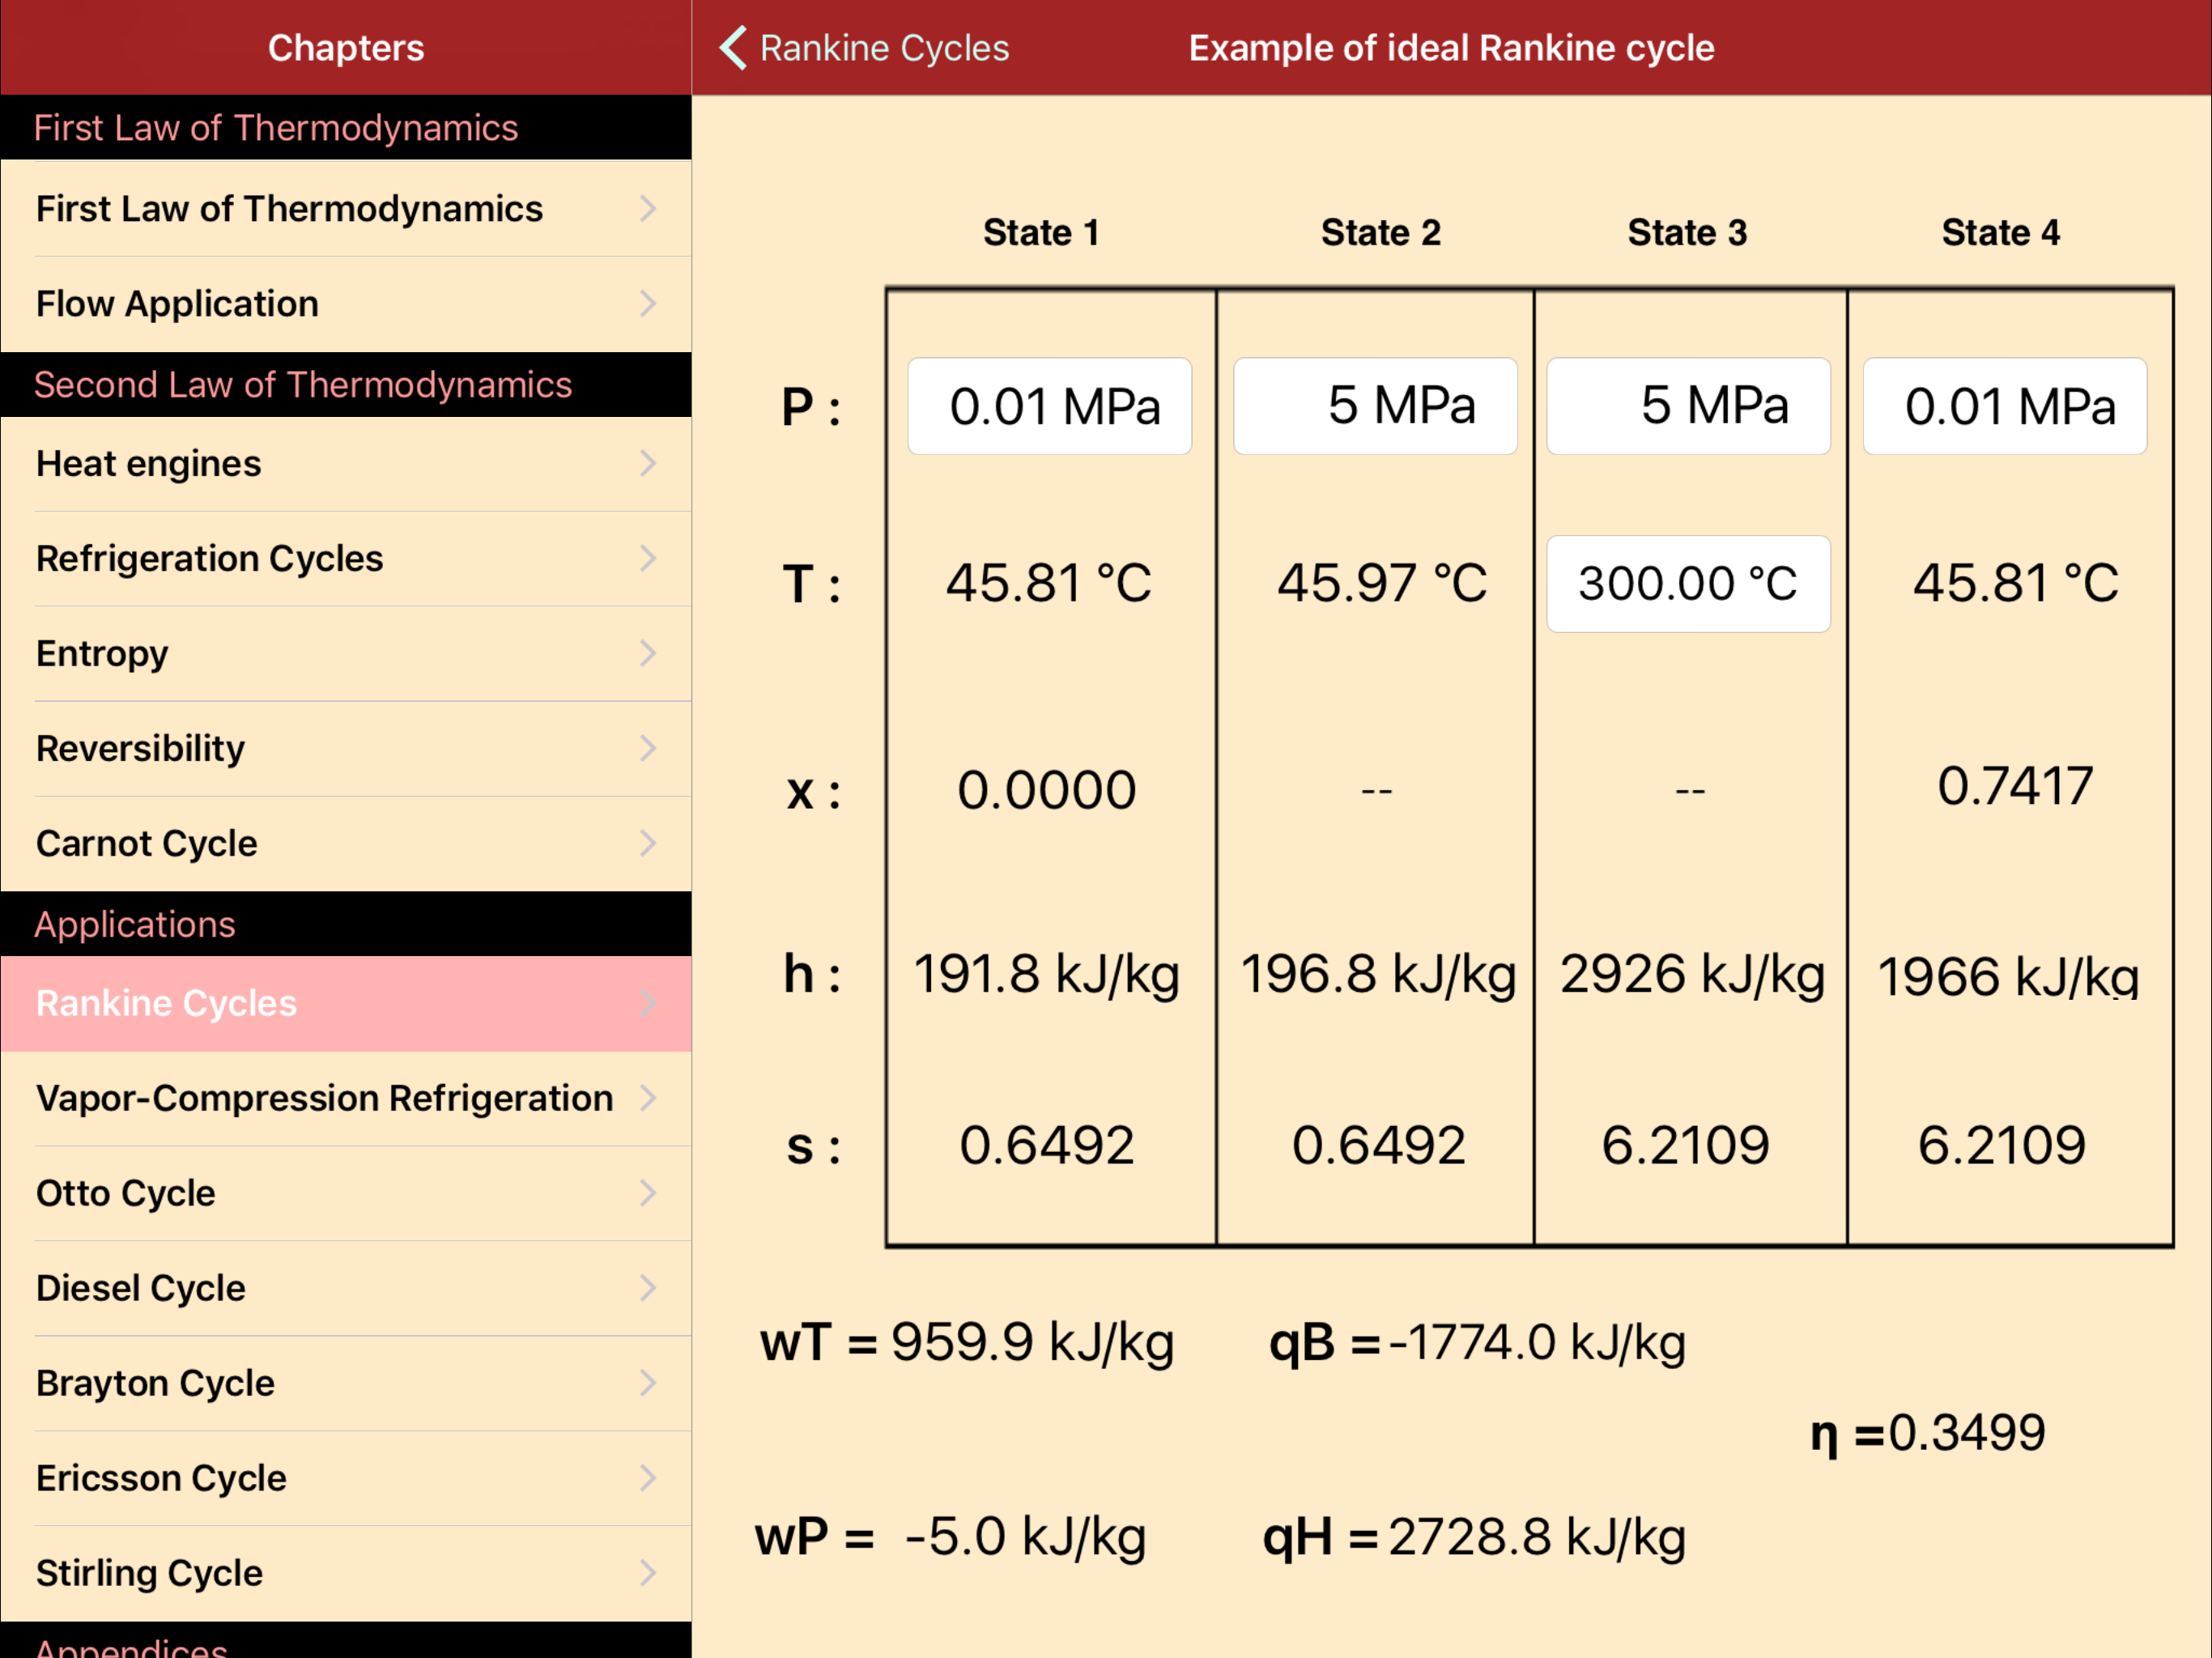
Task: Select the highlighted Rankine Cycles item
Action: [x=167, y=1003]
